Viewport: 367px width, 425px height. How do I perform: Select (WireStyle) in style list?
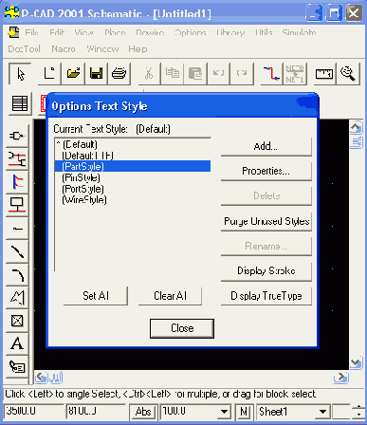(133, 200)
